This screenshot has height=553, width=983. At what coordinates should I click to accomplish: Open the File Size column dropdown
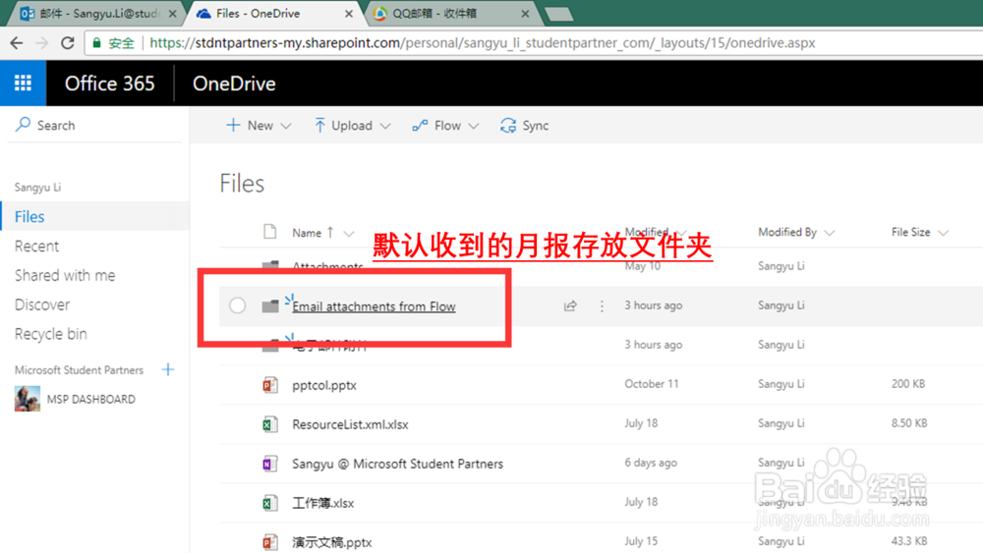943,233
